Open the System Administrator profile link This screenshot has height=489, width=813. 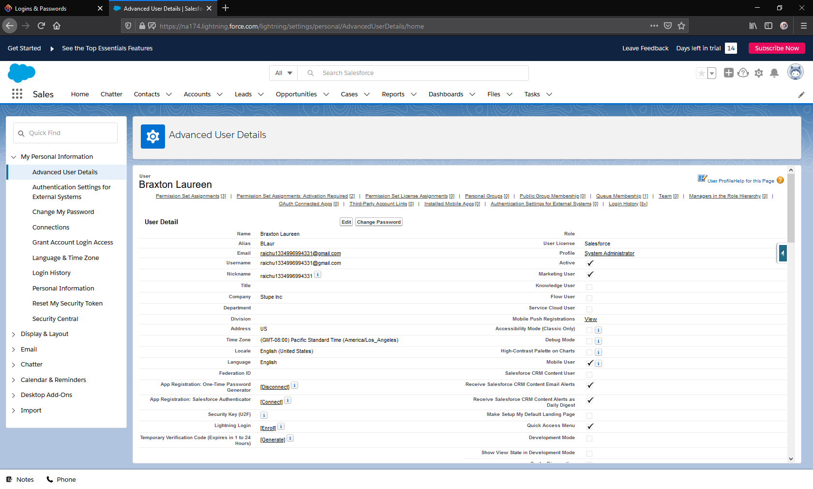609,254
